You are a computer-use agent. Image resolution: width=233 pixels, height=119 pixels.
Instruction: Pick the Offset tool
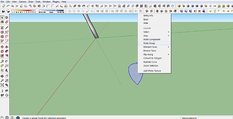click(6, 56)
